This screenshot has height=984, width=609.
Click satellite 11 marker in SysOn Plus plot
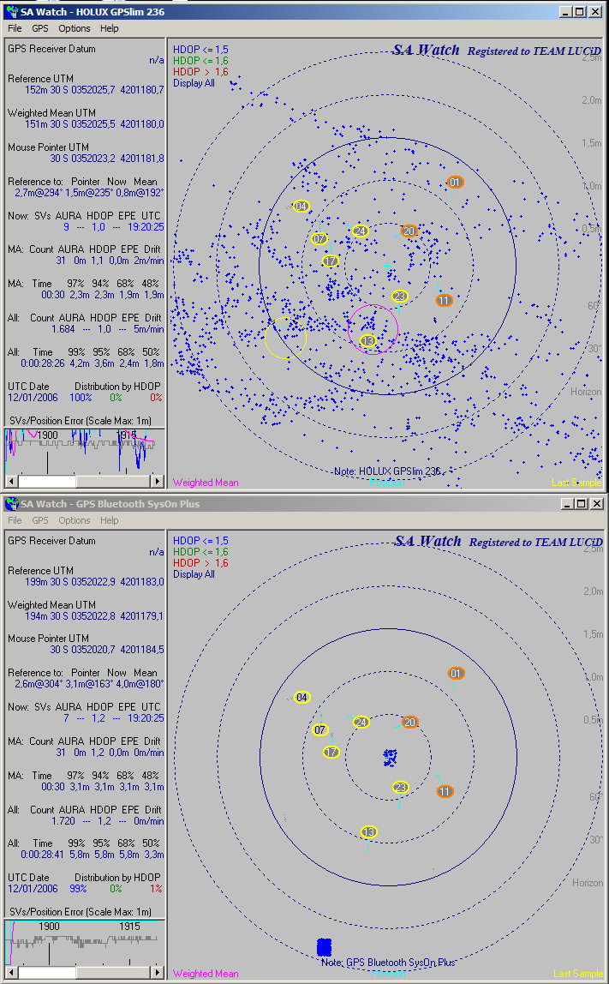[x=445, y=791]
